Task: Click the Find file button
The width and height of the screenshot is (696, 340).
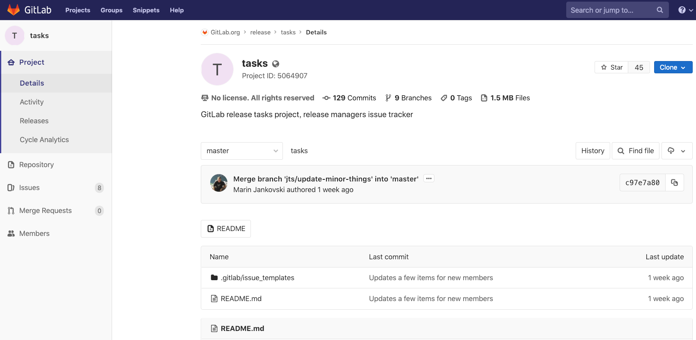Action: click(636, 151)
